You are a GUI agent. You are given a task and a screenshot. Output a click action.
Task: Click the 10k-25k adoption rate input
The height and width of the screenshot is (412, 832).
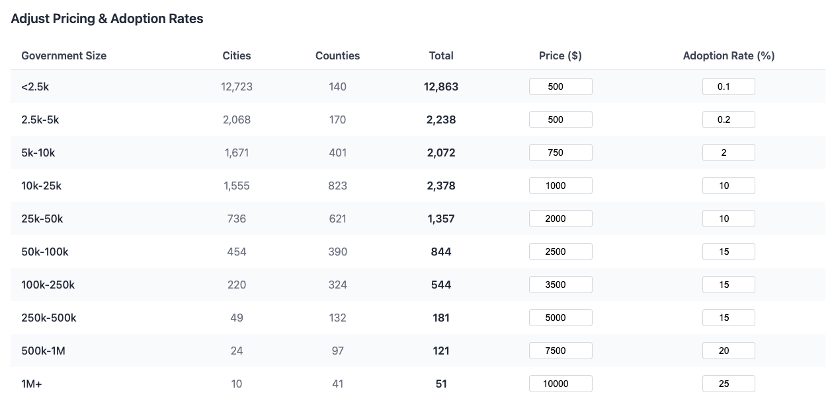[x=728, y=186]
